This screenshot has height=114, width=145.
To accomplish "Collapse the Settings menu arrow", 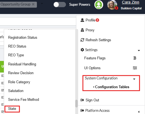I will (139, 51).
